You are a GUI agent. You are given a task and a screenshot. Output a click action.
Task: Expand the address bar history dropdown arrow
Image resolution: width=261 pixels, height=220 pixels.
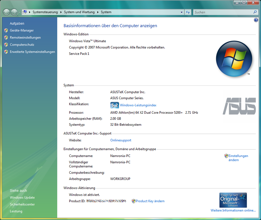coord(182,12)
